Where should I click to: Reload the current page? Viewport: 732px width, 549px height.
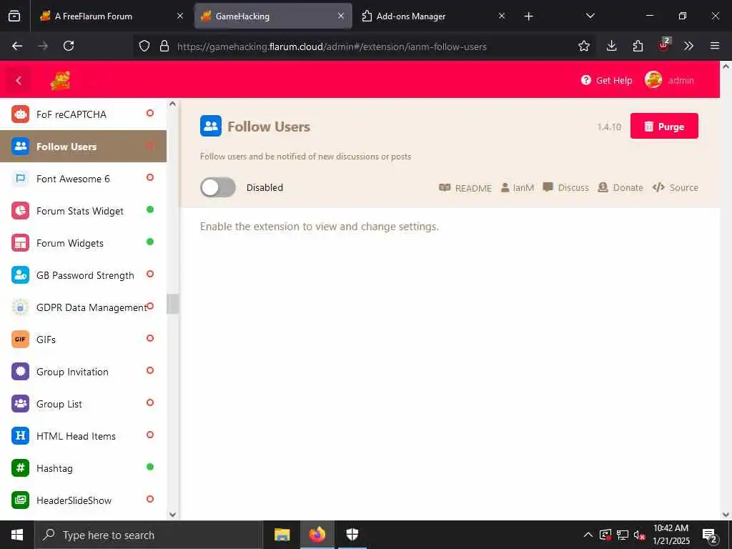(69, 46)
